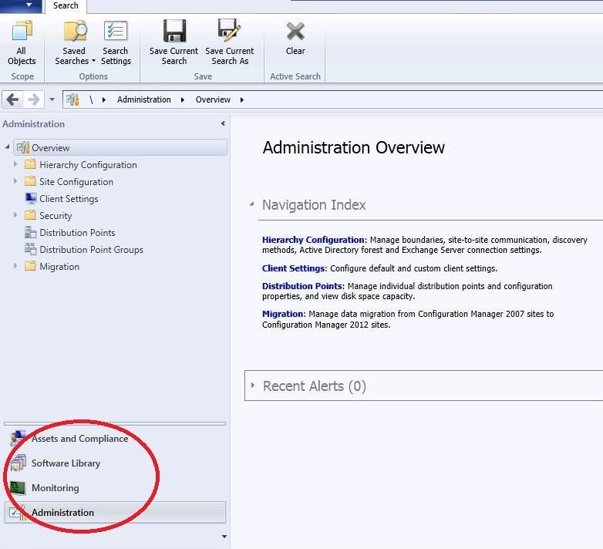
Task: Select Client Settings in the tree
Action: 69,199
